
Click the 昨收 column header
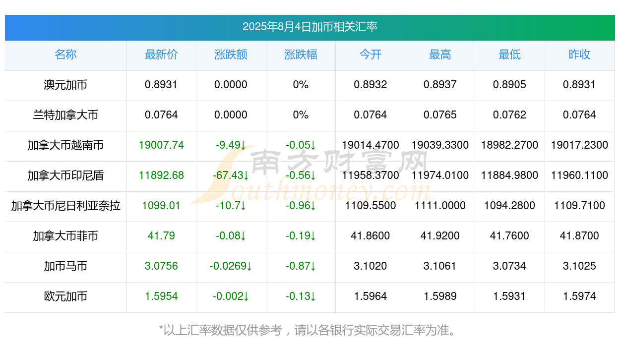click(579, 55)
